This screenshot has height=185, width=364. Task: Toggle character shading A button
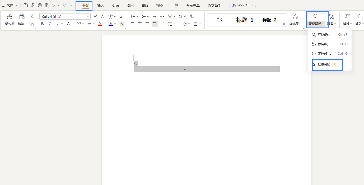122,24
